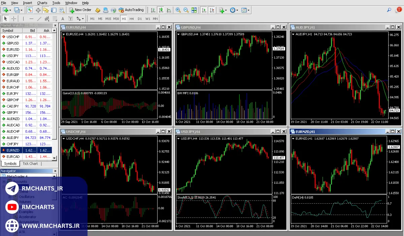Screen dimensions: 404x236
Task: Switch to the Tick Chart tab
Action: pos(30,164)
